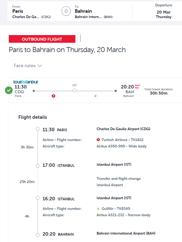Click the Fare rules chevron arrow

(40, 66)
